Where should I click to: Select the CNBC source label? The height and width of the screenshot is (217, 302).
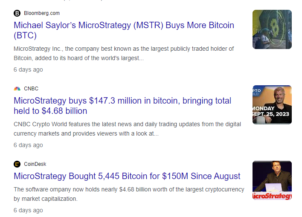pos(31,89)
